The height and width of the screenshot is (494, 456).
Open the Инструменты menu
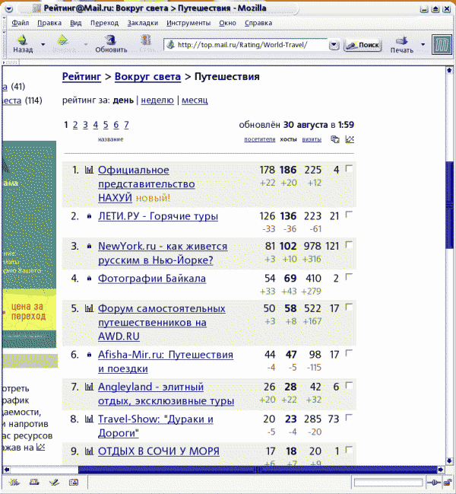[188, 23]
